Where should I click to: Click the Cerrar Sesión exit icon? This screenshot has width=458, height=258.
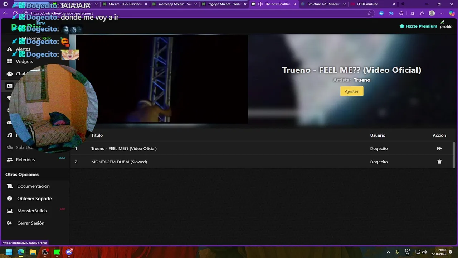click(x=10, y=223)
